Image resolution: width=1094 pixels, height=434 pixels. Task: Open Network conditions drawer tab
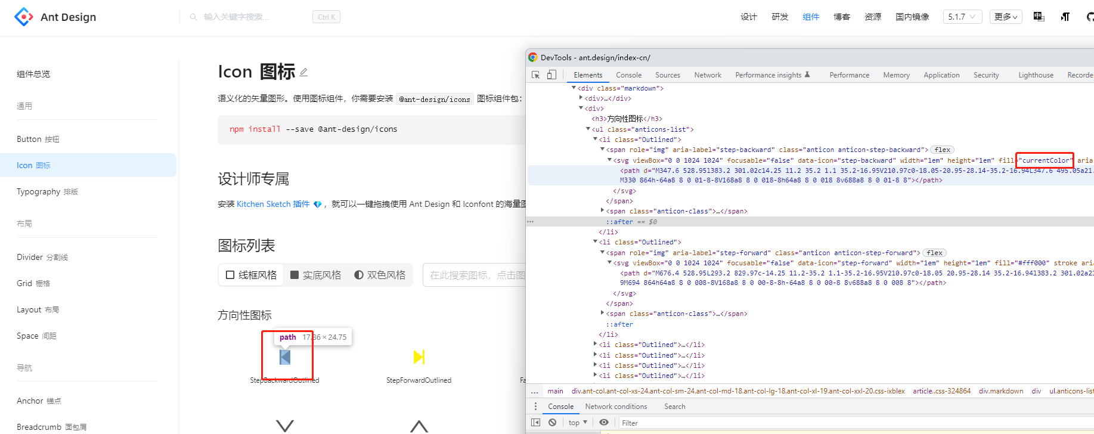tap(616, 407)
